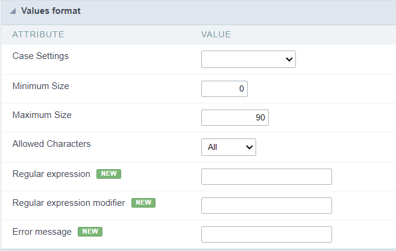Image resolution: width=396 pixels, height=251 pixels.
Task: Click NEW badge next to Regular expression modifier
Action: [143, 203]
